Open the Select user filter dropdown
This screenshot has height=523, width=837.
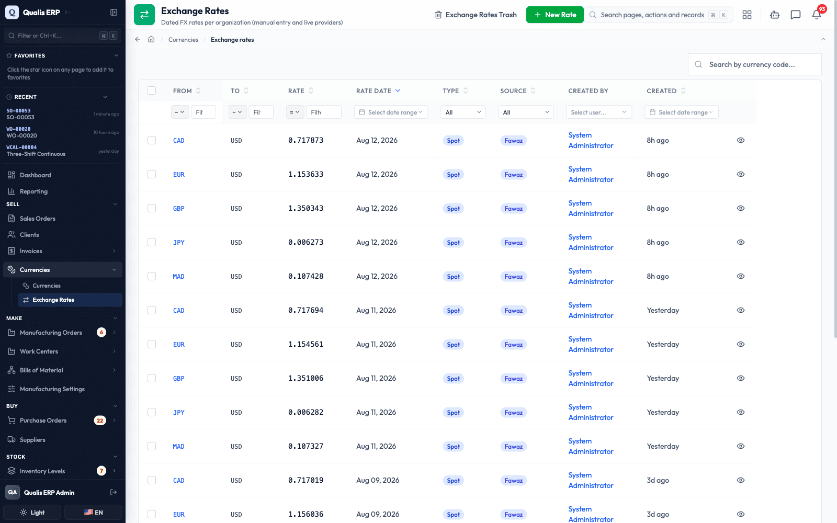[x=599, y=112]
